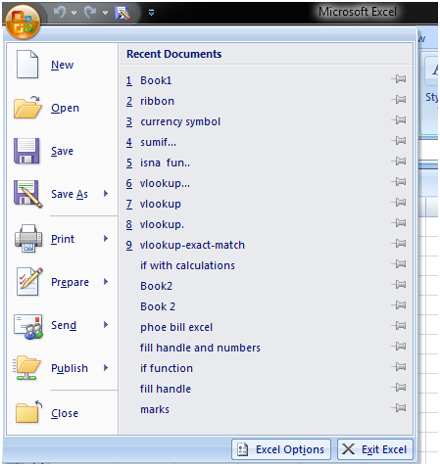This screenshot has height=466, width=440.
Task: Click the Open folder icon
Action: pyautogui.click(x=27, y=108)
